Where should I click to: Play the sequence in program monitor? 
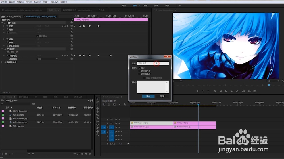226,91
